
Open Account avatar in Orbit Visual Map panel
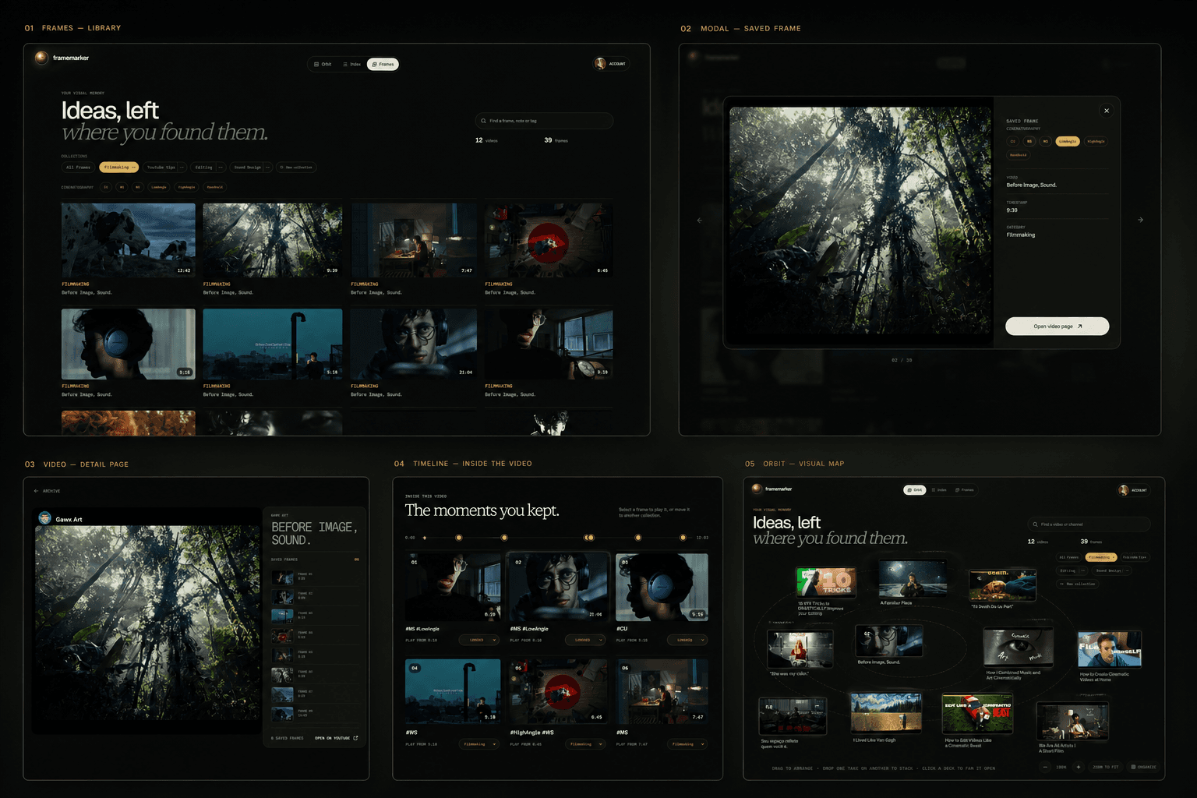pos(1123,490)
